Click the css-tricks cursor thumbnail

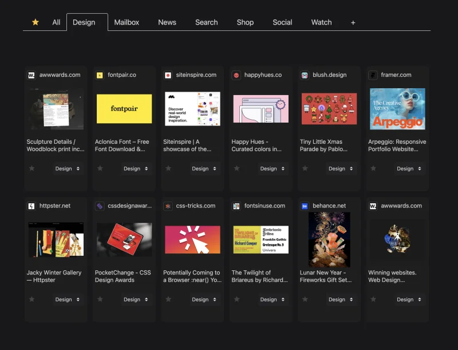192,239
